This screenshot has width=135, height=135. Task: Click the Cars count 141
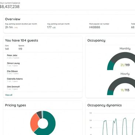tap(7, 49)
